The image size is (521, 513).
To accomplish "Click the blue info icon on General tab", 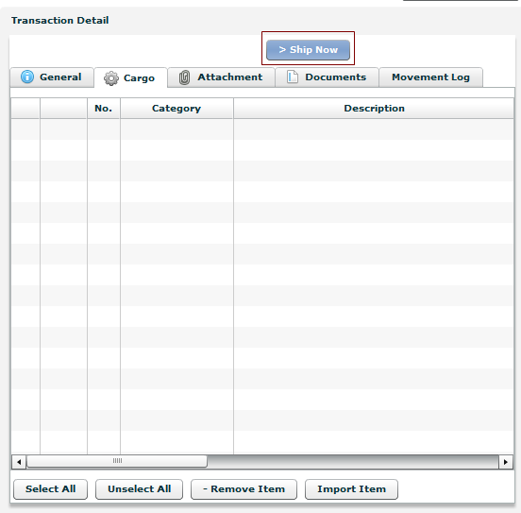I will [x=27, y=77].
